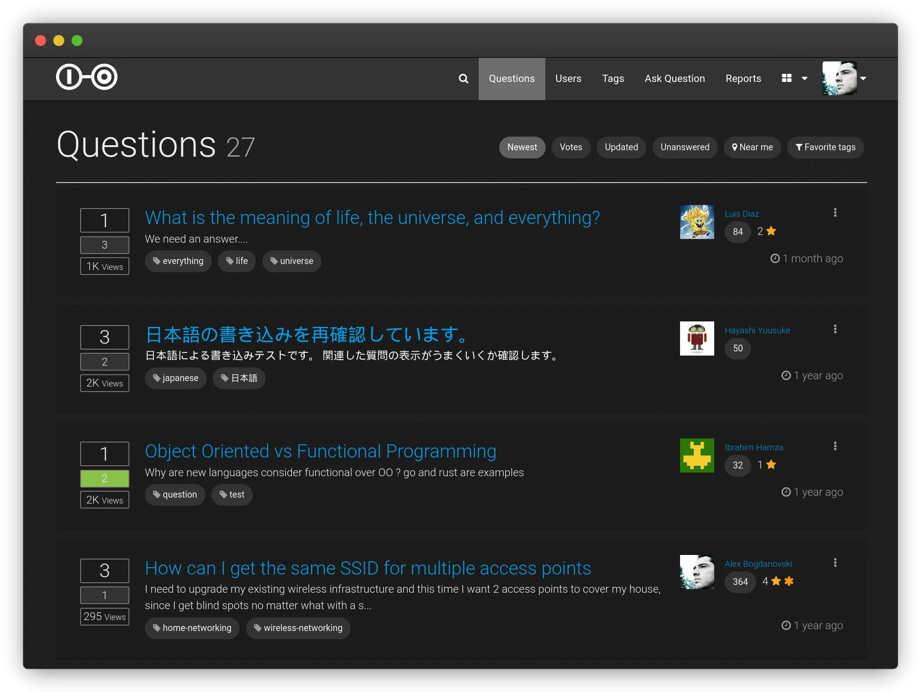
Task: Switch to the Users section
Action: (x=568, y=78)
